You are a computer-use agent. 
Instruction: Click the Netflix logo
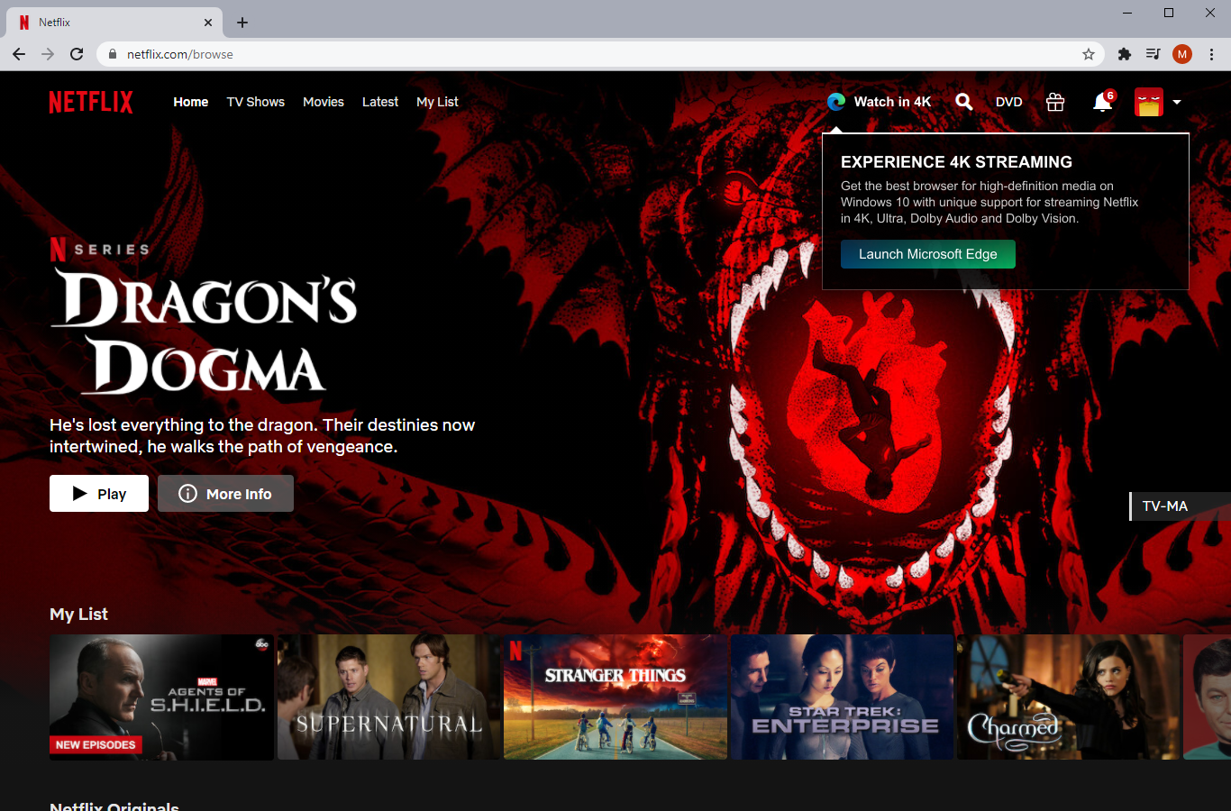pos(91,102)
